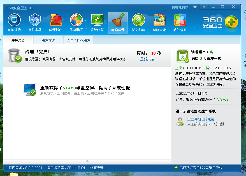Maximize the 360安全卫士 window
This screenshot has height=176, width=246.
(x=222, y=7)
